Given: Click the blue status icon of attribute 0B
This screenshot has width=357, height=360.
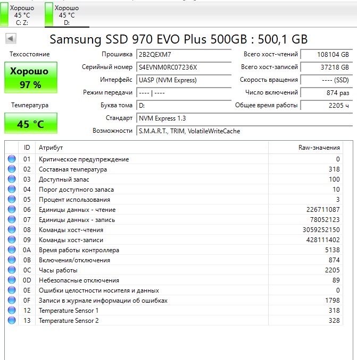Looking at the screenshot, I should point(12,260).
